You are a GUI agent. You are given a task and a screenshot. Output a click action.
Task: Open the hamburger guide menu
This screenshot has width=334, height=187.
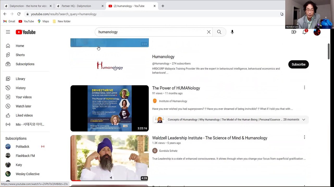(8, 32)
